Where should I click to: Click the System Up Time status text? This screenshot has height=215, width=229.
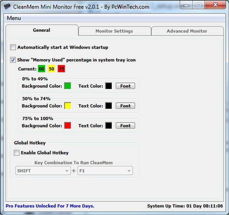click(185, 206)
